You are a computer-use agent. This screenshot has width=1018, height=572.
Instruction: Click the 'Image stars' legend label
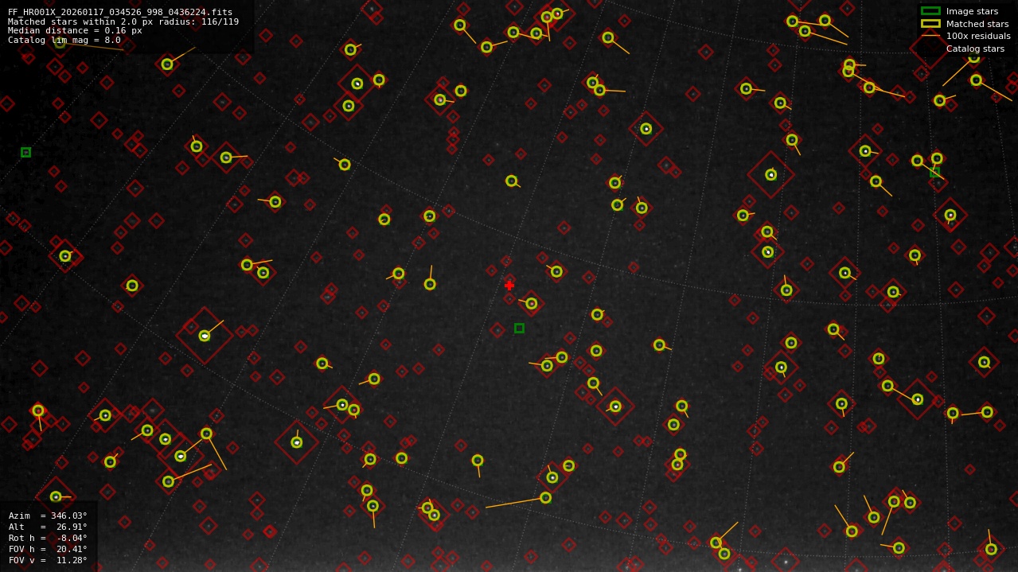[x=972, y=11]
